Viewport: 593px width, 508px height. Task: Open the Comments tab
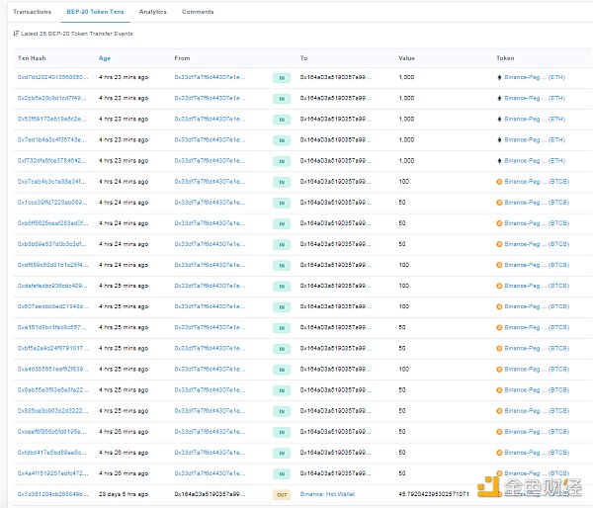[x=198, y=12]
